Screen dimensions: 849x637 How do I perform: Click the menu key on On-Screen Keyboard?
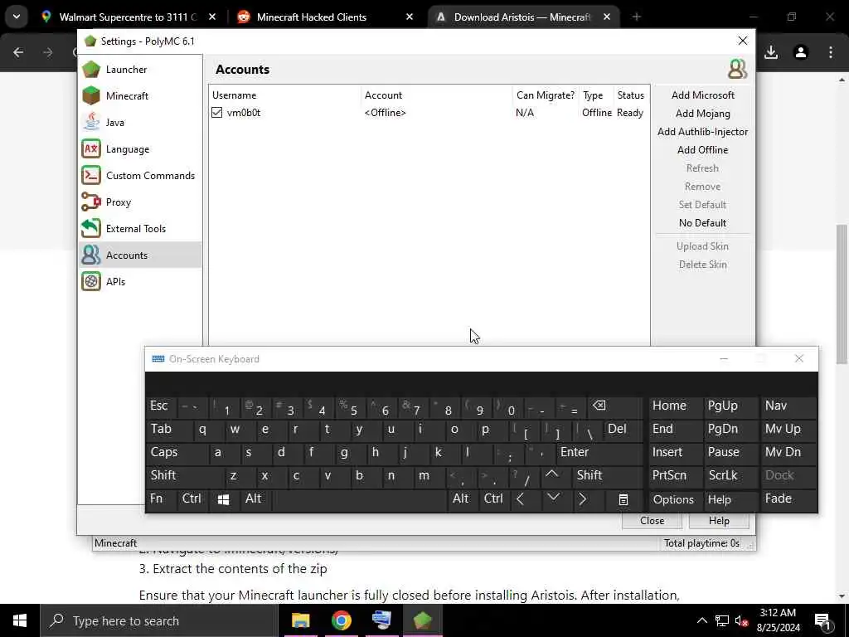pos(623,499)
